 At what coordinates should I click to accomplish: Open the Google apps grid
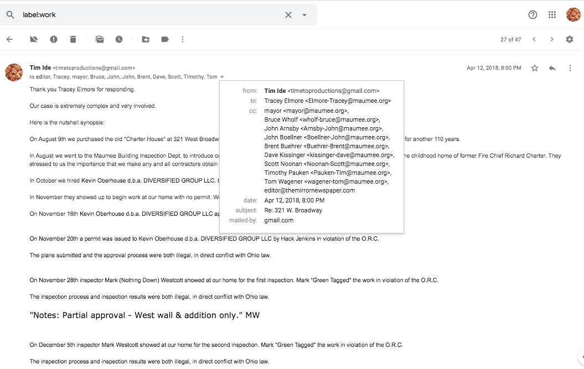coord(552,15)
